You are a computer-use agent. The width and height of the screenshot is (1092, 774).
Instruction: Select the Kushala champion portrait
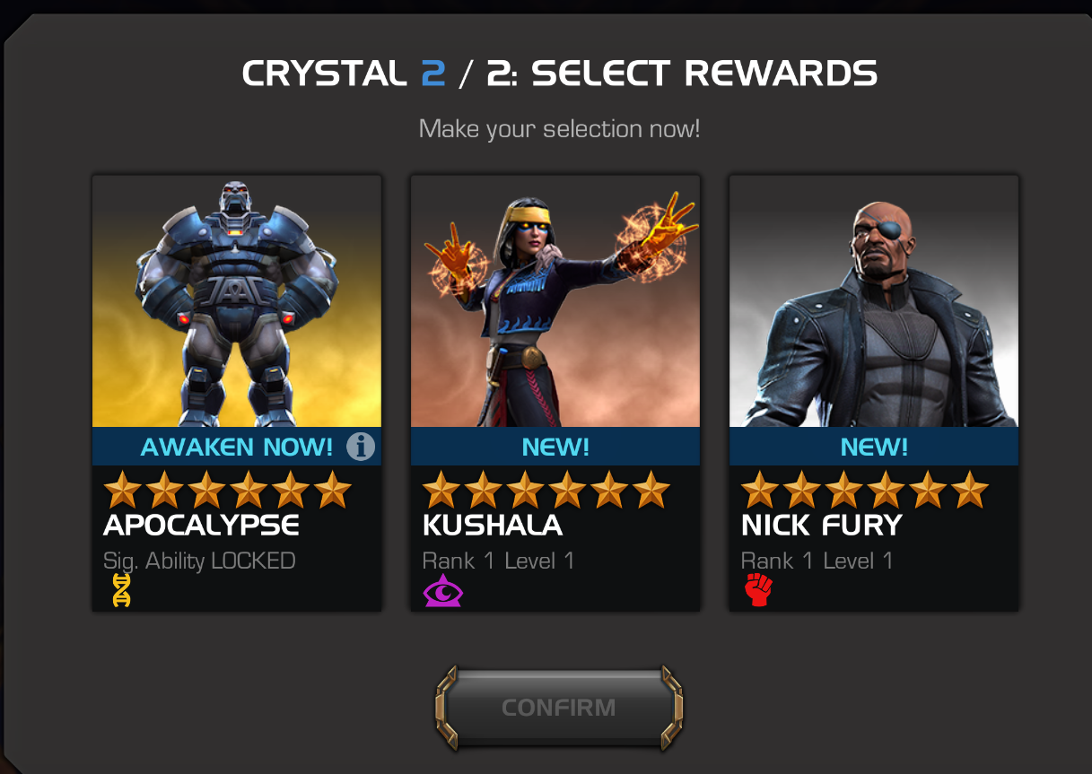pyautogui.click(x=555, y=301)
